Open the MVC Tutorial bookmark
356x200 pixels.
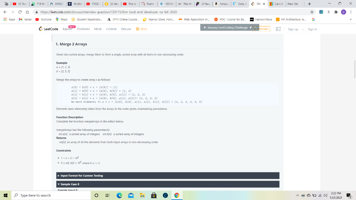click(230, 19)
